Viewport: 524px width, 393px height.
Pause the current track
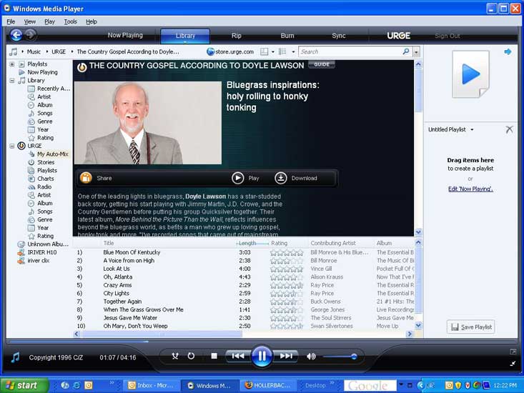pos(262,356)
